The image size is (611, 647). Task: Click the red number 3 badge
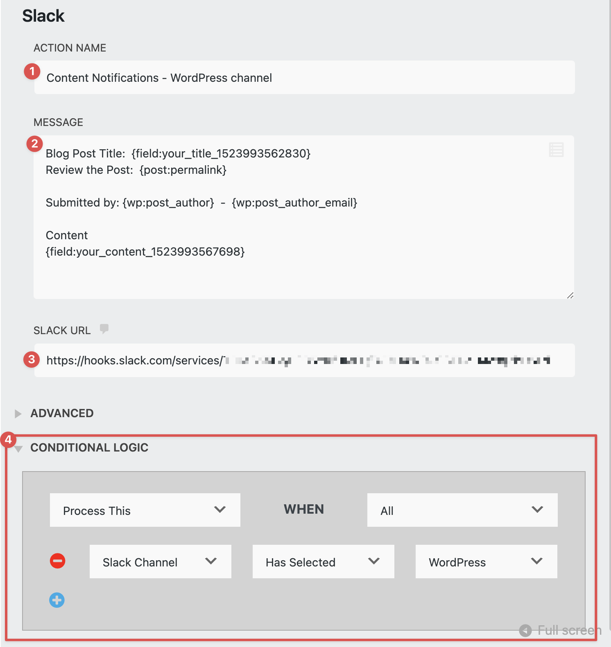pos(32,359)
